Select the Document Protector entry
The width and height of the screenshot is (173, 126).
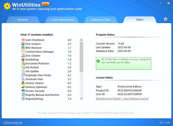coord(37,64)
